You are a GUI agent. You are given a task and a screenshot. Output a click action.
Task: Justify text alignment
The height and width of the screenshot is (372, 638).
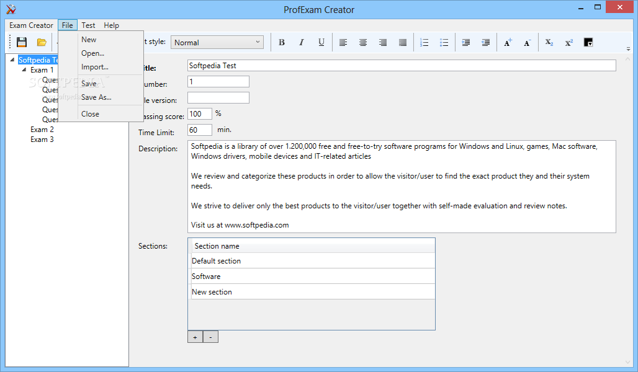403,42
